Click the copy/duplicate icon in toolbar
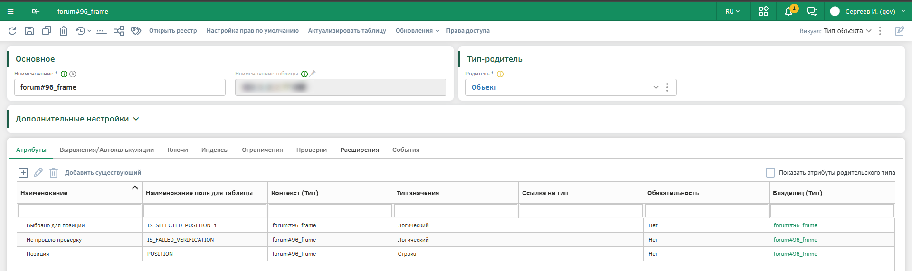912x271 pixels. (47, 31)
